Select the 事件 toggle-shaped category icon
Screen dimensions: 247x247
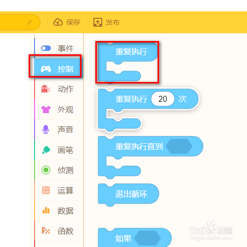click(46, 48)
